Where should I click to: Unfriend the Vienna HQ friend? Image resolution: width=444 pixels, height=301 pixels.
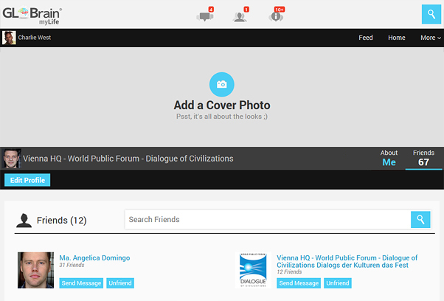[338, 283]
